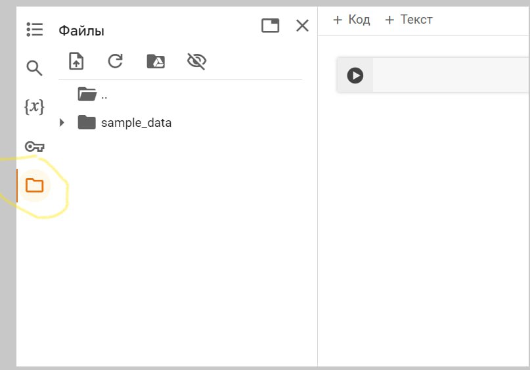Open the variables {x} inspector panel
530x370 pixels.
(x=34, y=106)
